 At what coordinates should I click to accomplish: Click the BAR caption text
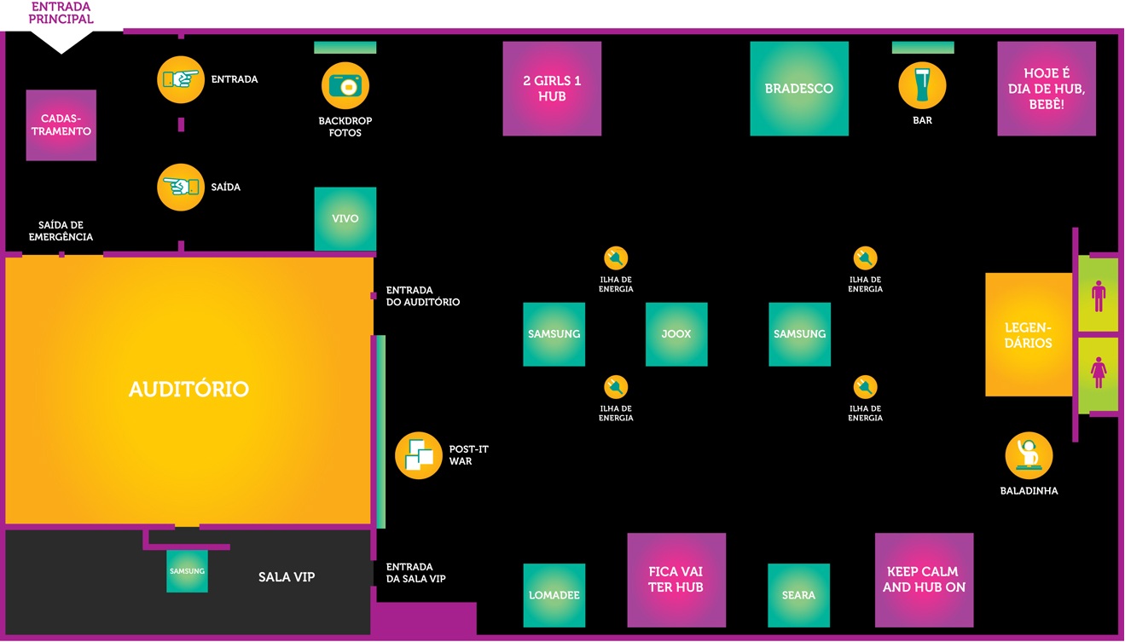point(923,121)
